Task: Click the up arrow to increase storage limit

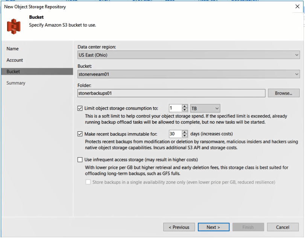Action: coord(185,106)
